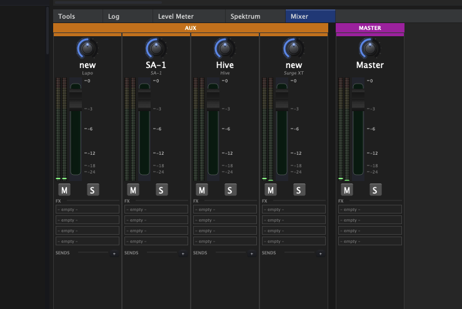The width and height of the screenshot is (462, 309).
Task: Click the Master volume fader handle
Action: 358,100
